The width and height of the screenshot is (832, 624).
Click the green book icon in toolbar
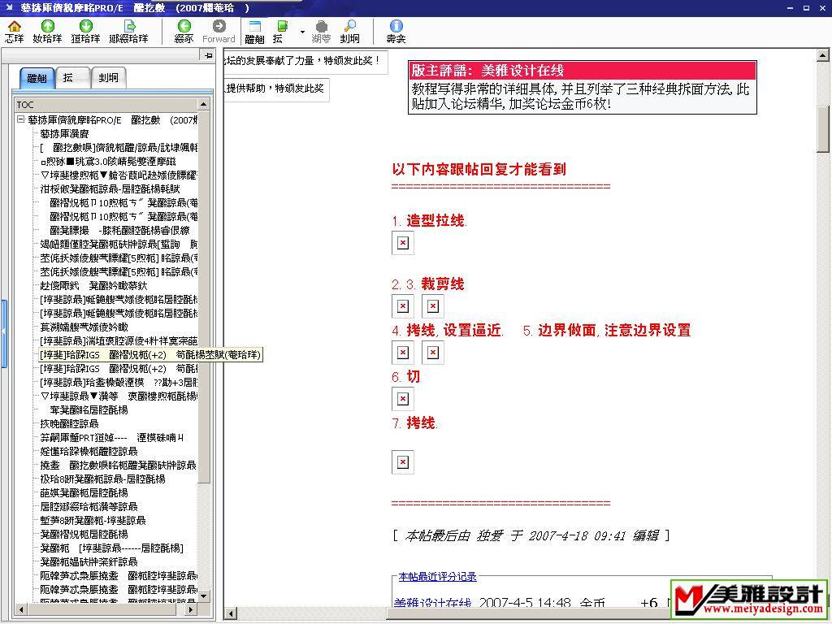(281, 32)
